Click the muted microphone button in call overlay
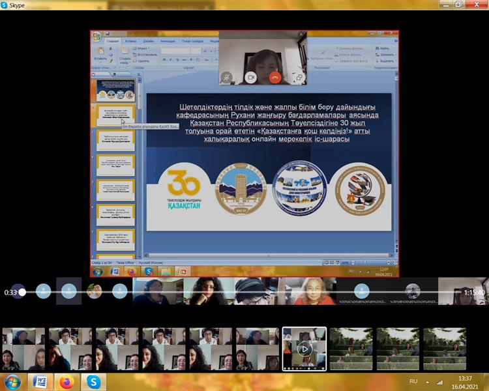Image resolution: width=489 pixels, height=391 pixels. coord(227,77)
